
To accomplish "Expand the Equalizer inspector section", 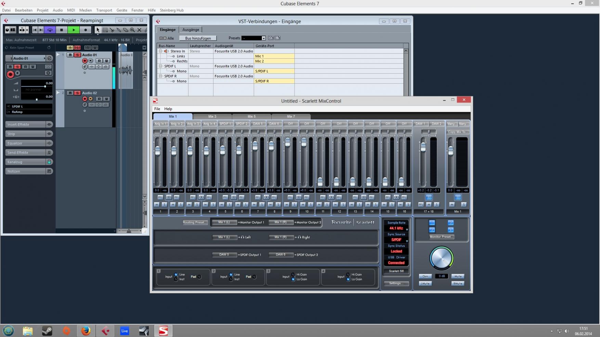I will pyautogui.click(x=29, y=143).
